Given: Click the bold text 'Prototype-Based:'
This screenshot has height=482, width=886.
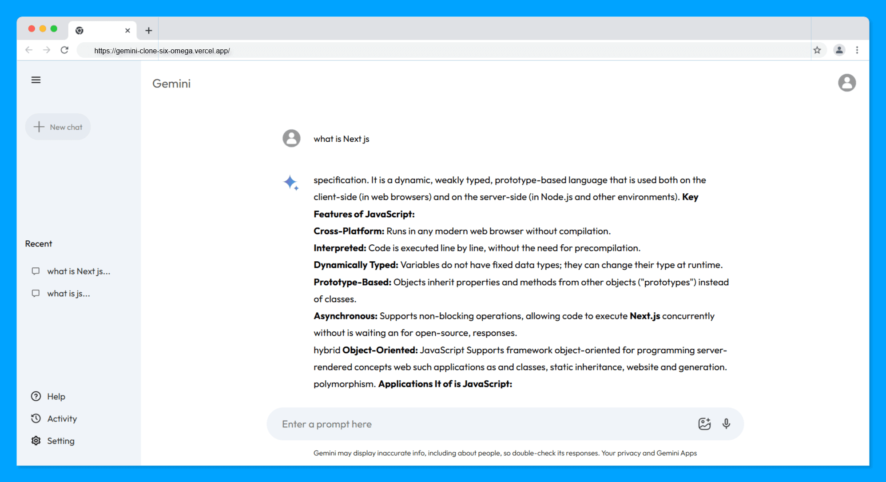Looking at the screenshot, I should pos(353,283).
